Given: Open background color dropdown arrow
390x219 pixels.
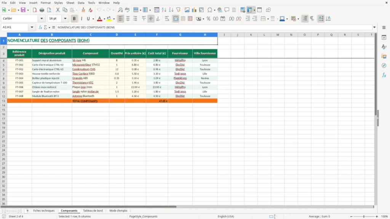Looking at the screenshot, I should 114,19.
